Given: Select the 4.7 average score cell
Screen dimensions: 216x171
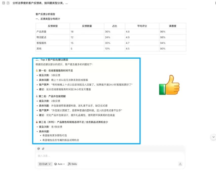Looking at the screenshot, I should pos(142,43).
